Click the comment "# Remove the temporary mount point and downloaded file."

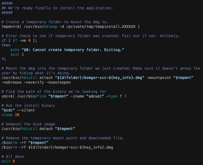(x=63, y=138)
